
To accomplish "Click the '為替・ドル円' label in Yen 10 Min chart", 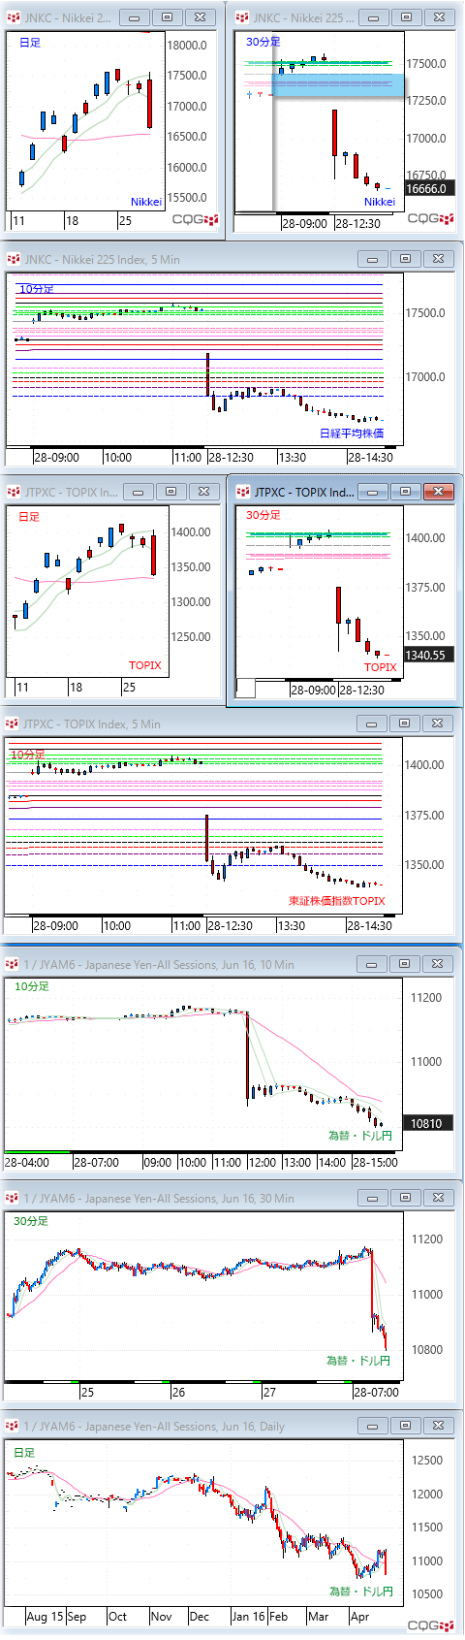I will point(360,1135).
